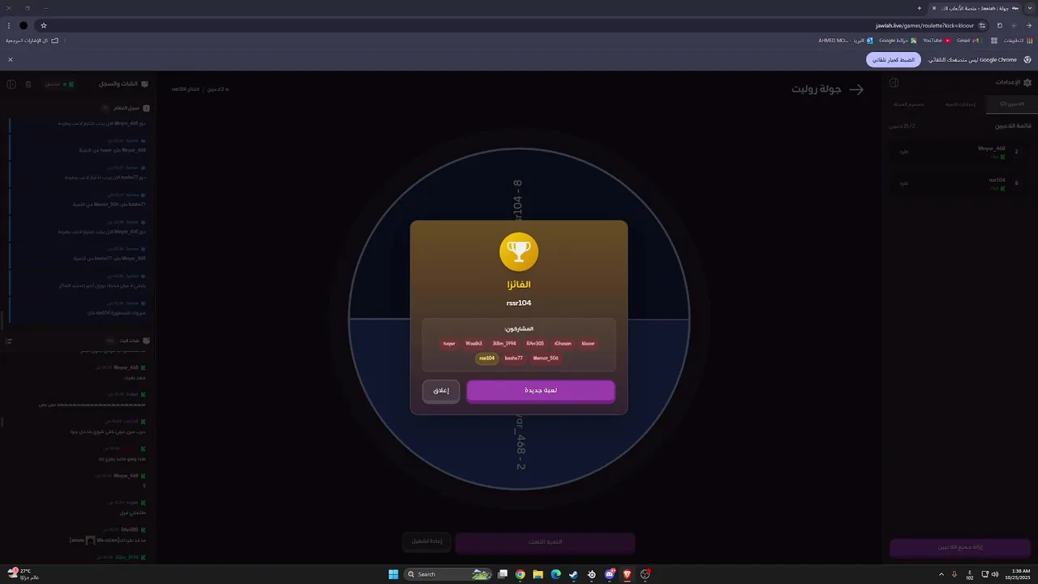The height and width of the screenshot is (584, 1038).
Task: Close the winner dialog with إغلاق button
Action: [x=441, y=391]
